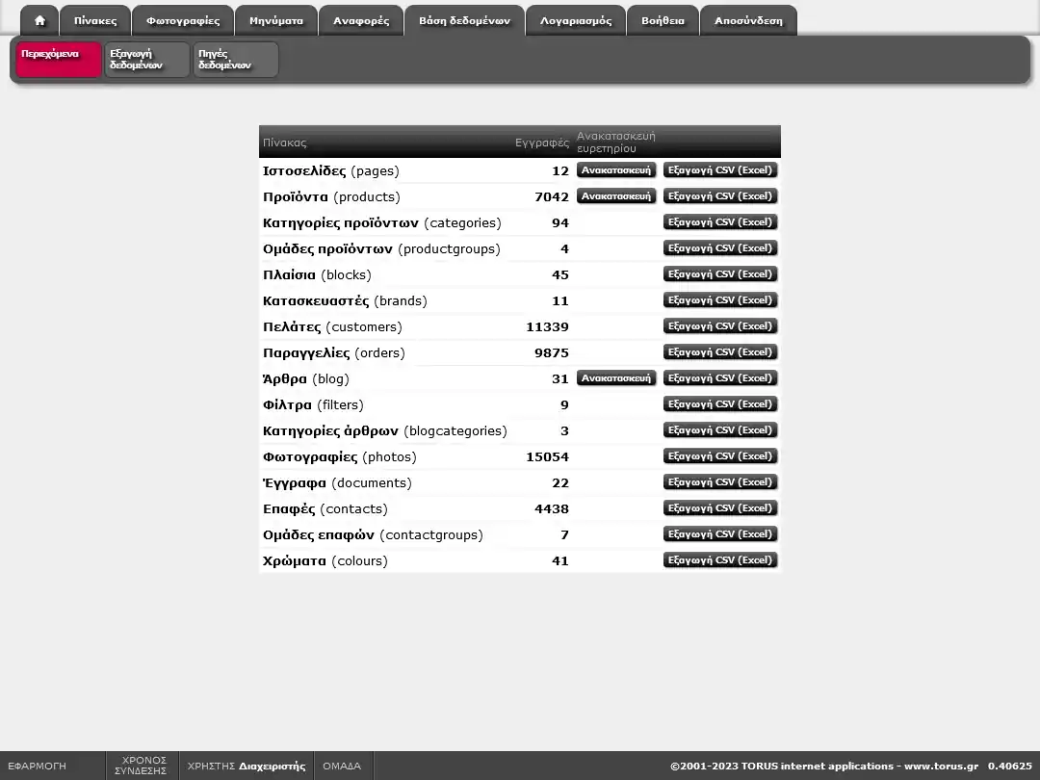1040x780 pixels.
Task: Open the Μηνύματα tab
Action: pyautogui.click(x=276, y=20)
